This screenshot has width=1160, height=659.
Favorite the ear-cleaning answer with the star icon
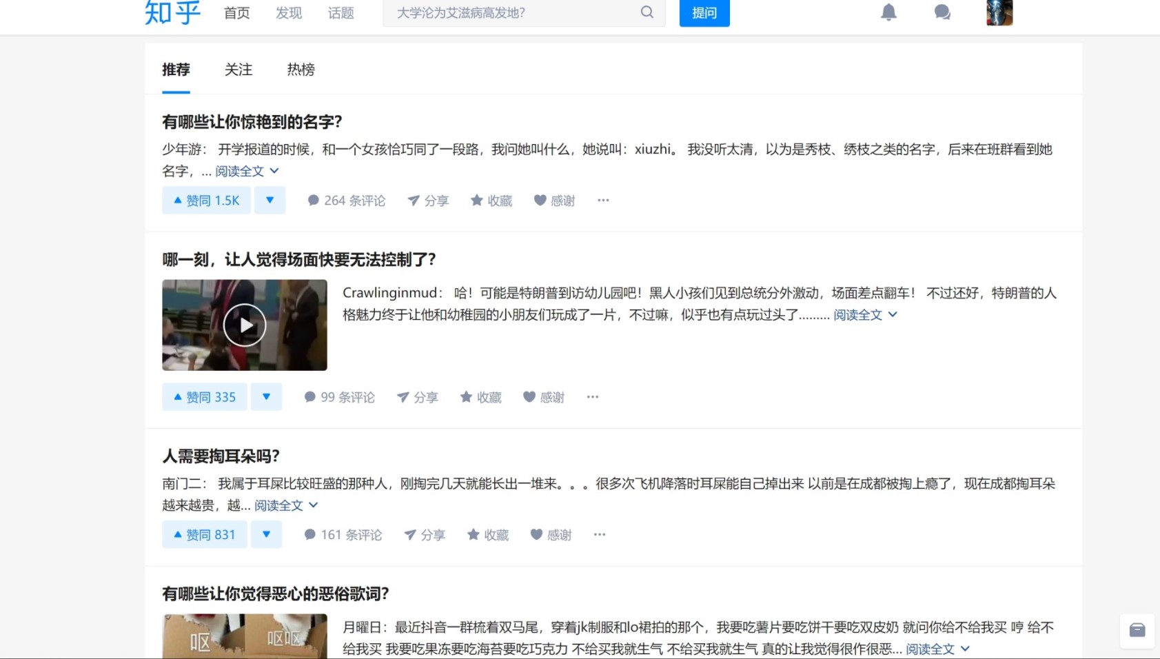coord(487,534)
